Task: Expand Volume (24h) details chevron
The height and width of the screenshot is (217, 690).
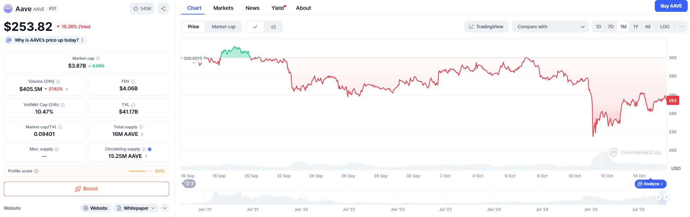Action: coord(67,89)
